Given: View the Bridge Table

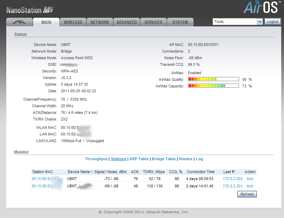Looking at the screenshot, I should (164, 159).
